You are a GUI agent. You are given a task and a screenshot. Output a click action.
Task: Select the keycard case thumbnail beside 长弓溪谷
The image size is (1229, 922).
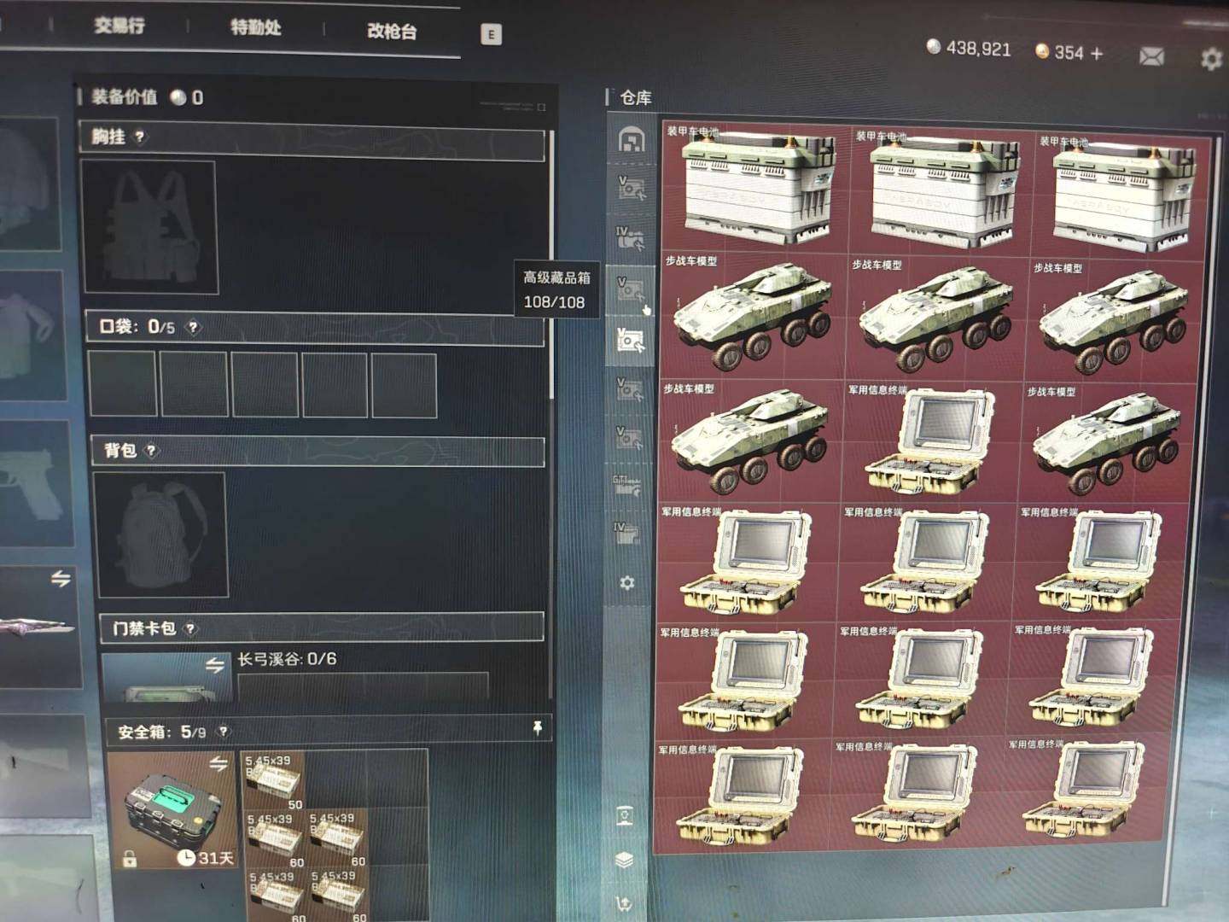pos(166,678)
